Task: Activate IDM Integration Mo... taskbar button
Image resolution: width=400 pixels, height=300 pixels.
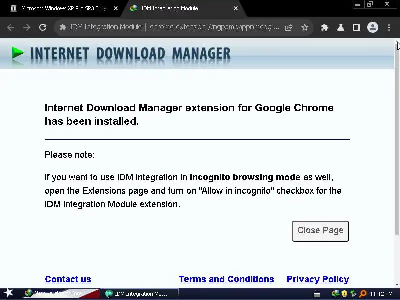Action: [139, 294]
